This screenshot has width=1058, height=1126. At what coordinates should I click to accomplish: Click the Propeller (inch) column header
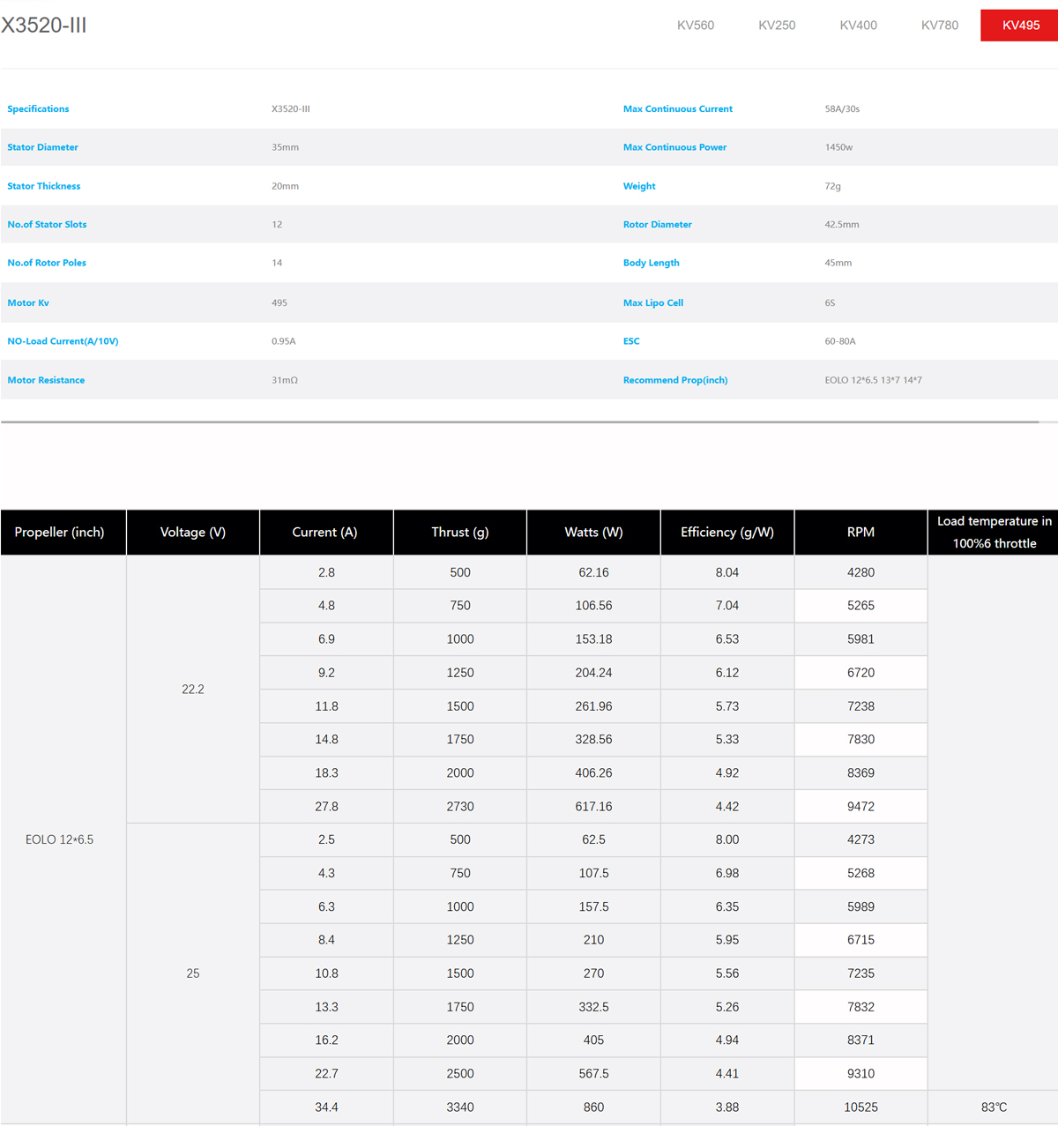point(59,533)
